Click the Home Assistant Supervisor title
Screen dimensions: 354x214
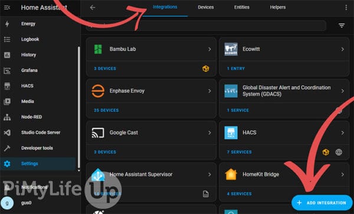pyautogui.click(x=141, y=175)
